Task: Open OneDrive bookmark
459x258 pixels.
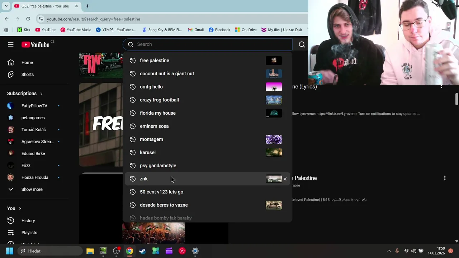Action: [x=246, y=30]
